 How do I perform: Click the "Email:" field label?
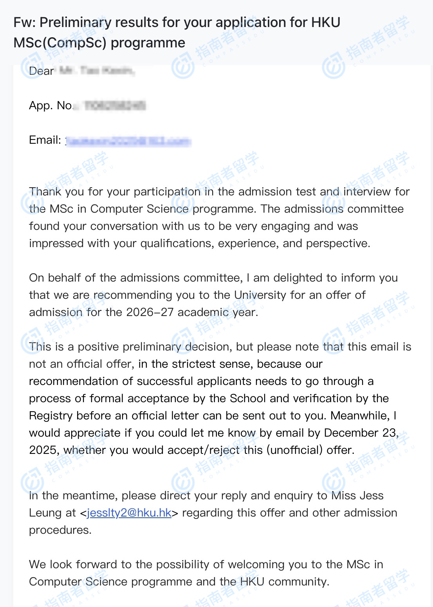pos(45,140)
